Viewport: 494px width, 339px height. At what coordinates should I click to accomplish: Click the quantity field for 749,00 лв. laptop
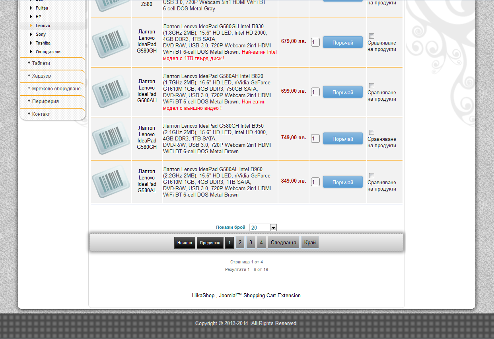click(x=315, y=138)
